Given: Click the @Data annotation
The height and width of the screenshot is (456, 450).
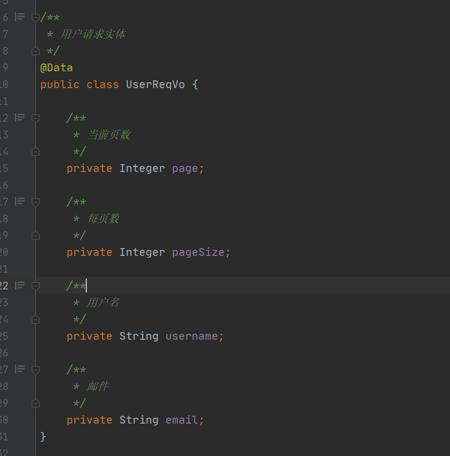Looking at the screenshot, I should 56,68.
